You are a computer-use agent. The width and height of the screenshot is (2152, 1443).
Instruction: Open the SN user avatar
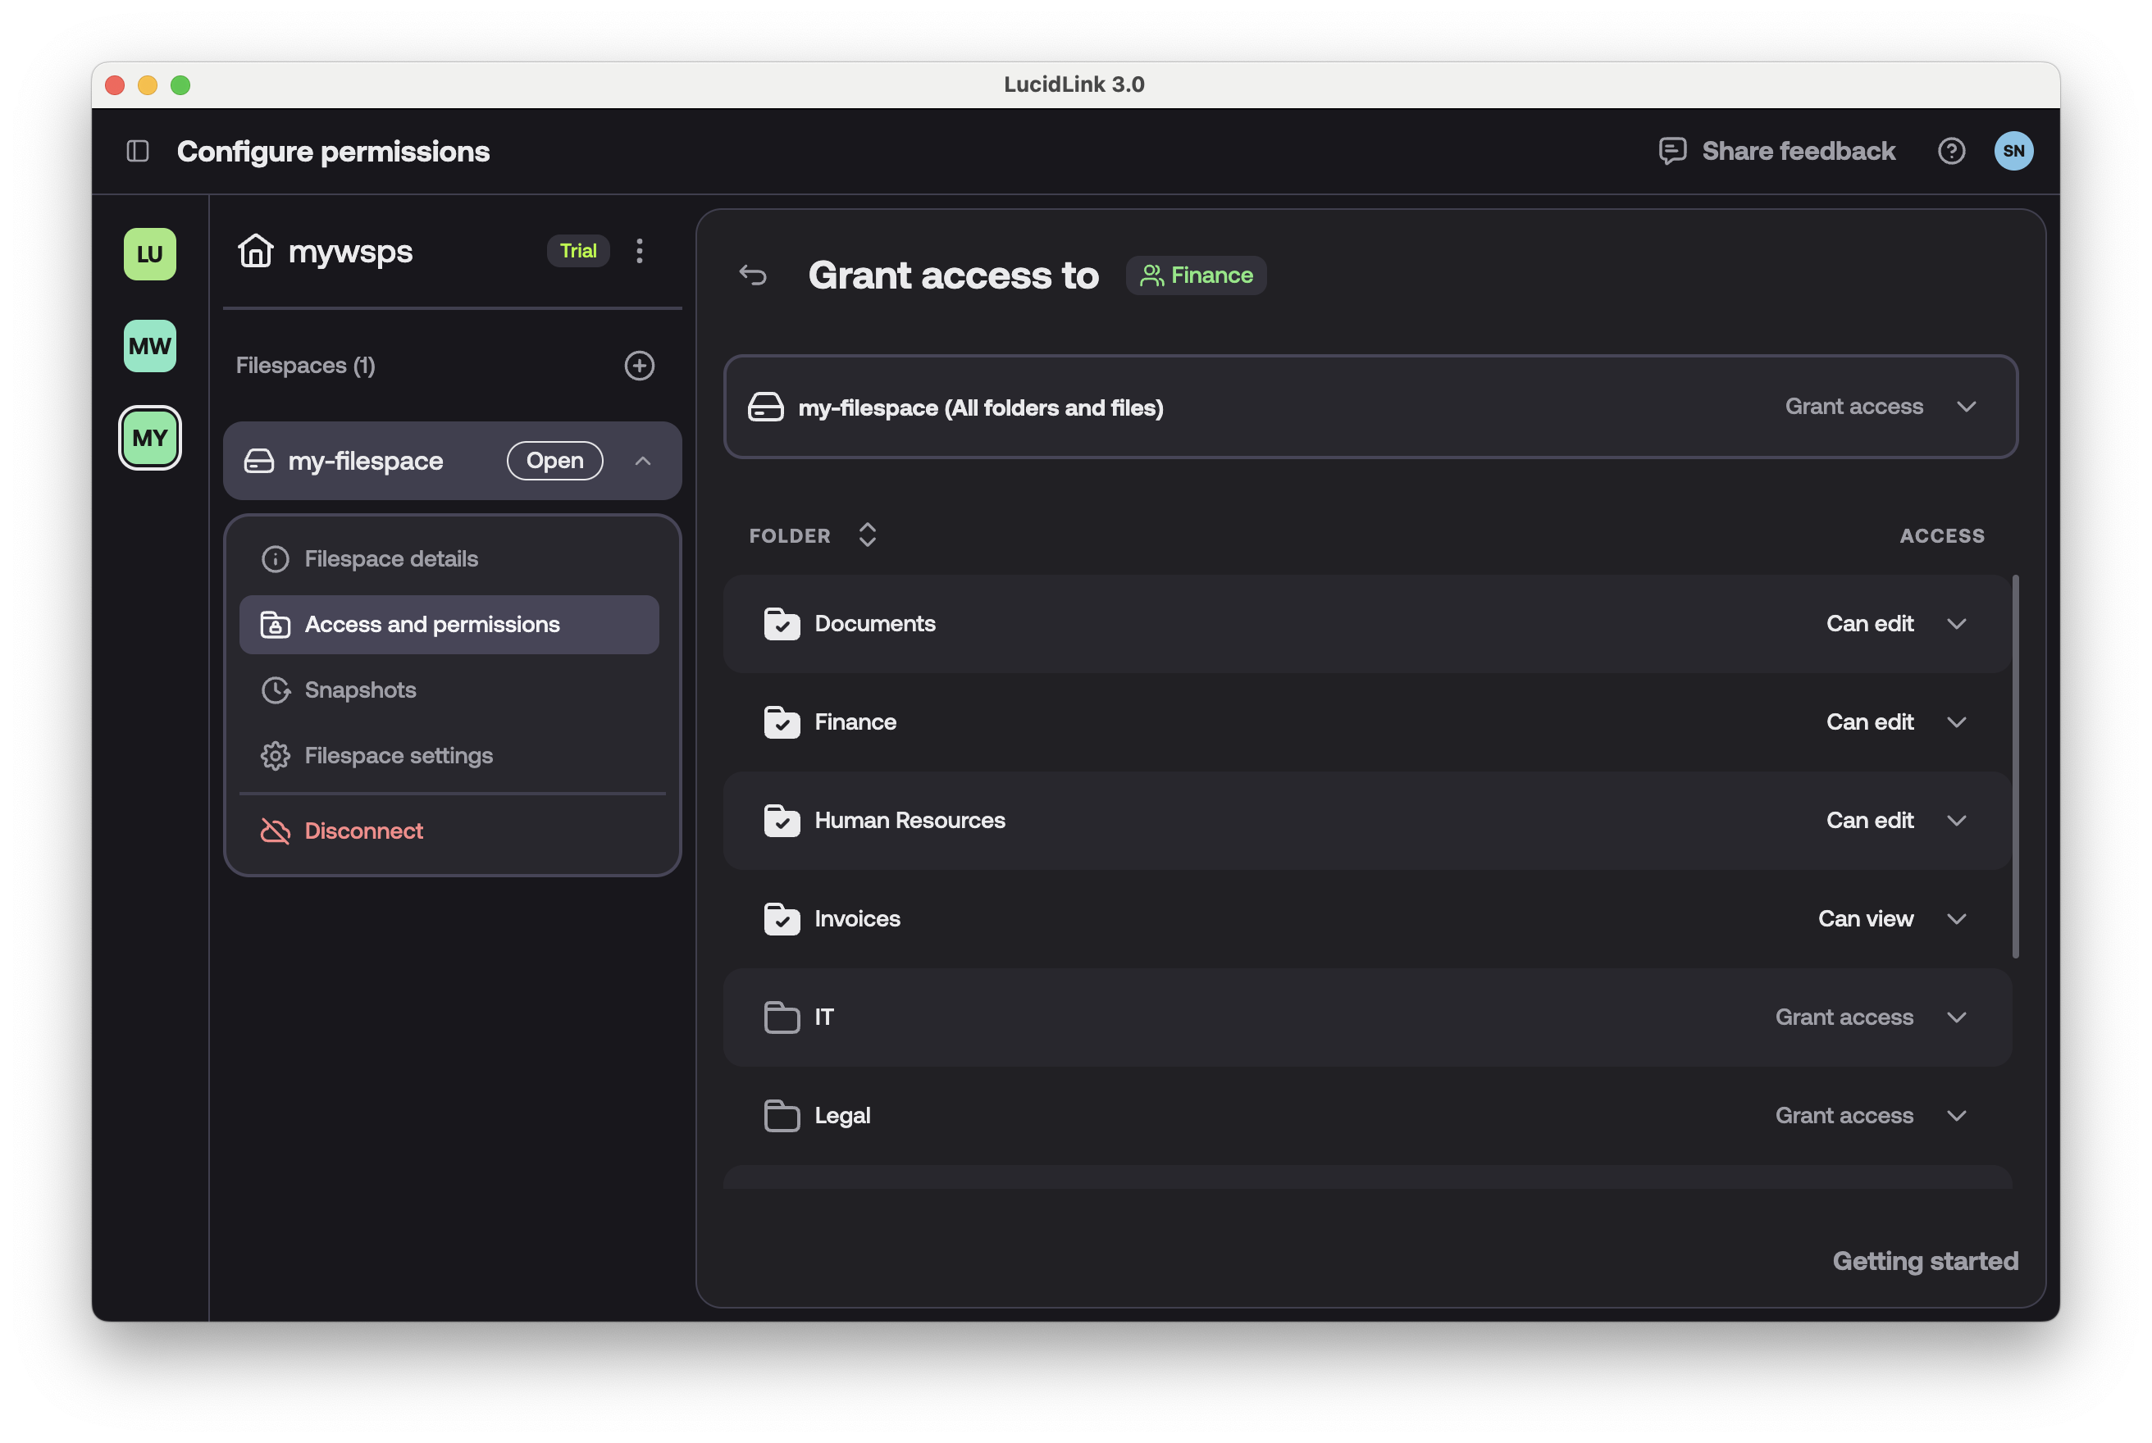click(x=2013, y=151)
